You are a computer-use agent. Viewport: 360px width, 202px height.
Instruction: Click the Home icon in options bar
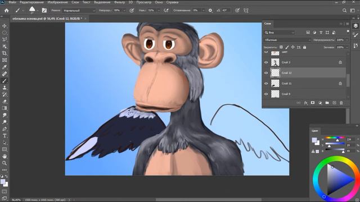tap(6, 11)
